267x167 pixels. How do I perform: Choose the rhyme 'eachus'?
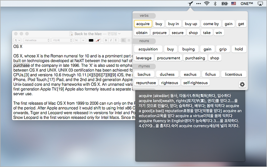pos(190,74)
